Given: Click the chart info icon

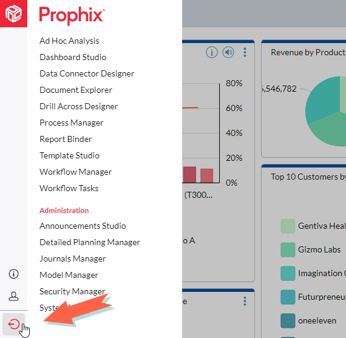Looking at the screenshot, I should [212, 52].
